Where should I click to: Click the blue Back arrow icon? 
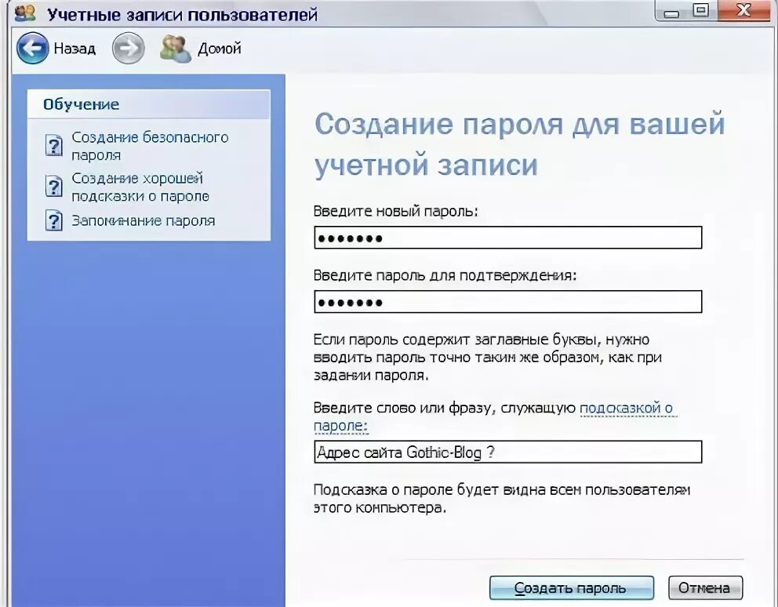pos(33,48)
